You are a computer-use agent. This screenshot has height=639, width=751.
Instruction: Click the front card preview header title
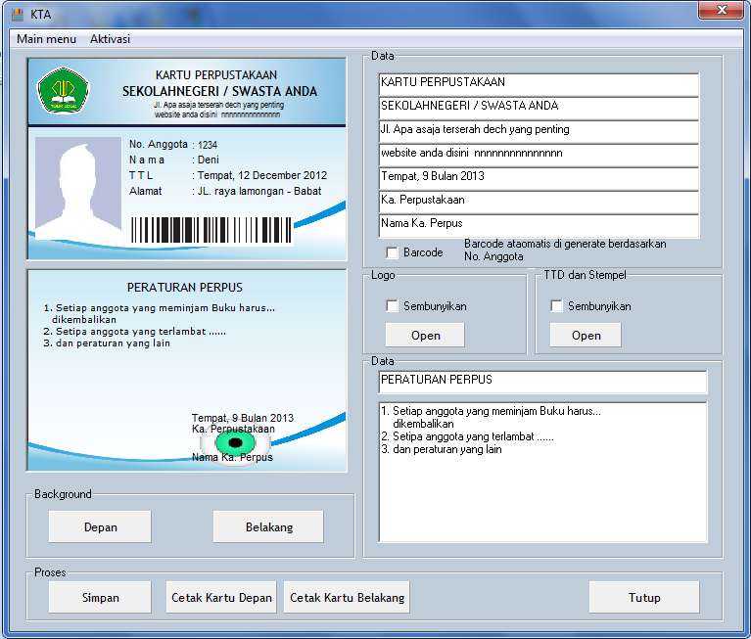point(216,75)
